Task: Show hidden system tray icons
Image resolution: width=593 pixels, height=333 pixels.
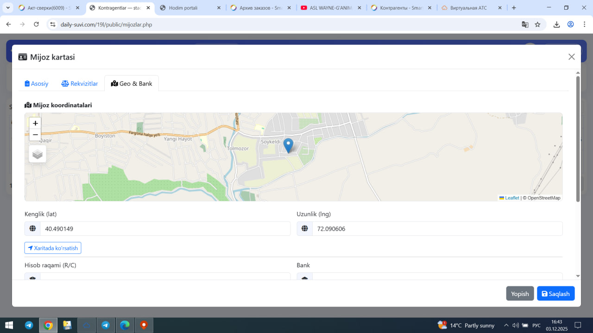Action: click(506, 325)
